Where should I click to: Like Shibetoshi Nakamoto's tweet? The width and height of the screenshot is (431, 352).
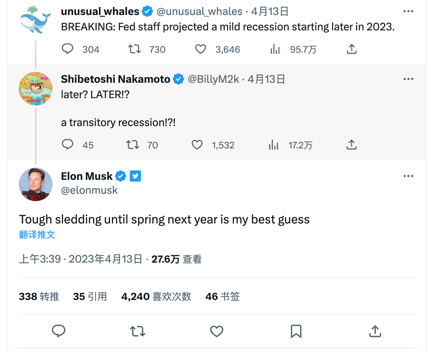(x=197, y=145)
